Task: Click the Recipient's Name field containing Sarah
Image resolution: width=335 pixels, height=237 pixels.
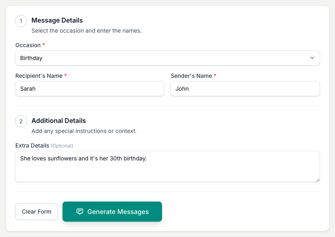Action: [x=90, y=89]
